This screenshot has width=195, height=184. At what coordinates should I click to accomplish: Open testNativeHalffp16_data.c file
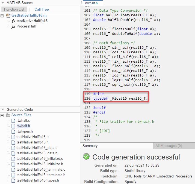point(37,148)
